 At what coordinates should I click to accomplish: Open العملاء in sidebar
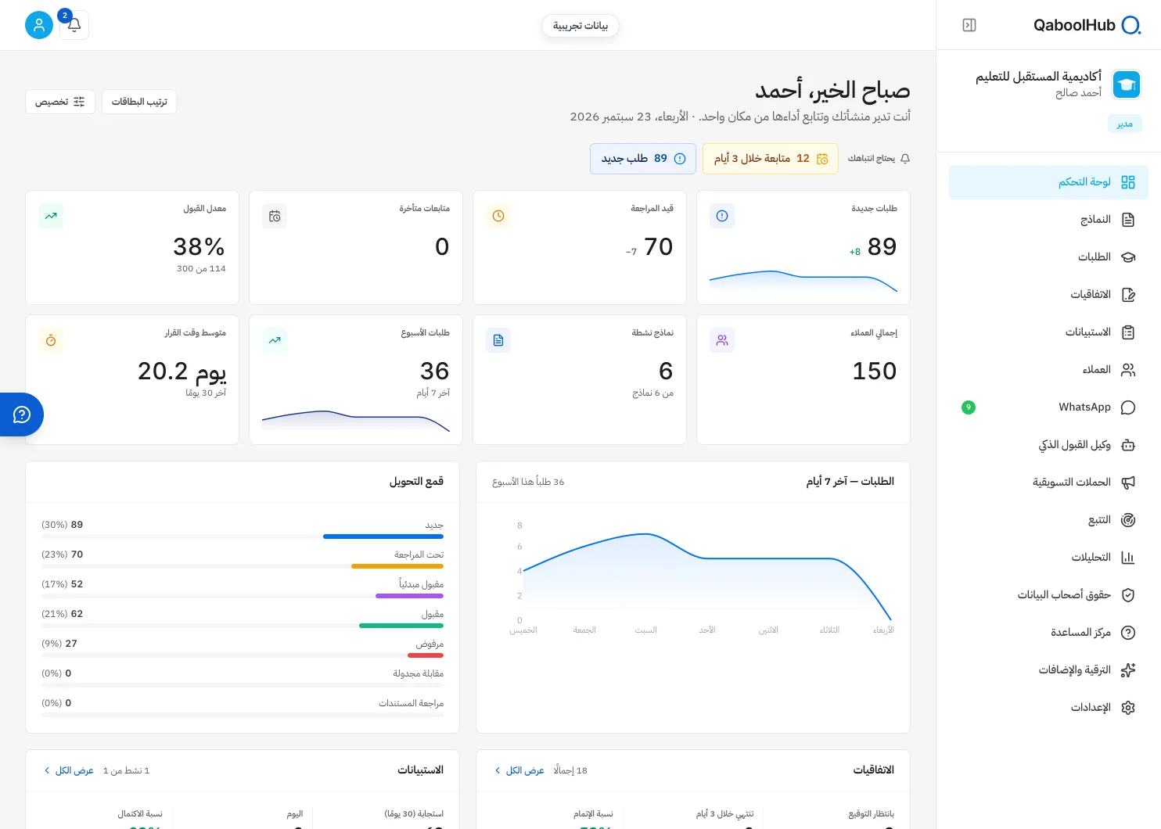1048,370
